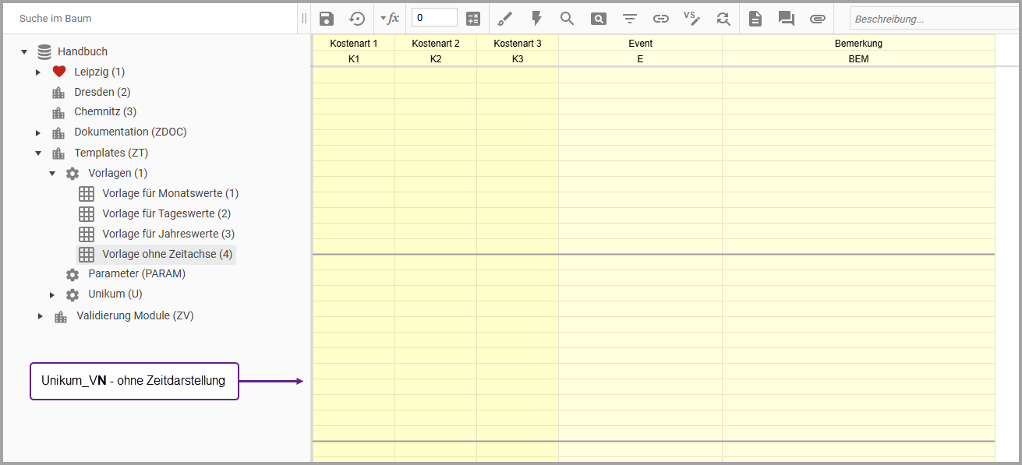
Task: Click the magnifying glass search icon
Action: [567, 19]
